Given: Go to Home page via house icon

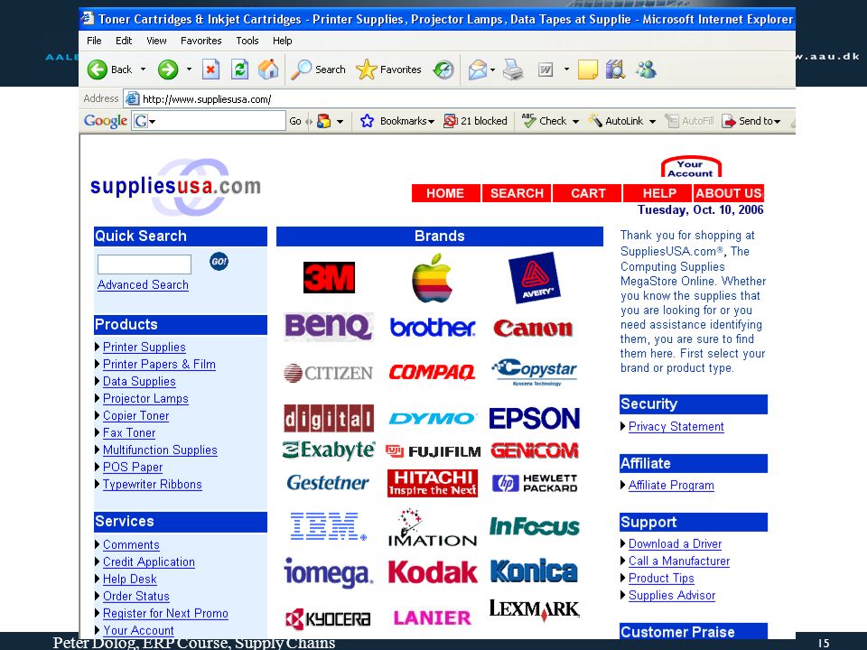Looking at the screenshot, I should pos(269,70).
